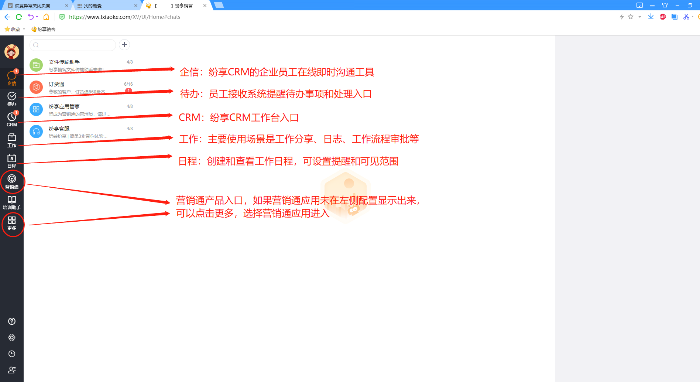Click the lightning speed-mode icon
The image size is (700, 382).
622,17
